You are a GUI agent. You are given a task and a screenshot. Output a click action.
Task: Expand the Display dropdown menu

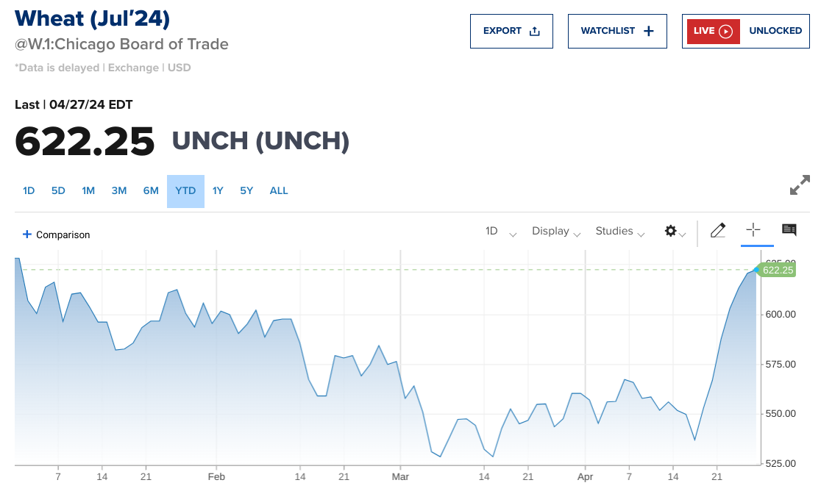click(x=556, y=231)
